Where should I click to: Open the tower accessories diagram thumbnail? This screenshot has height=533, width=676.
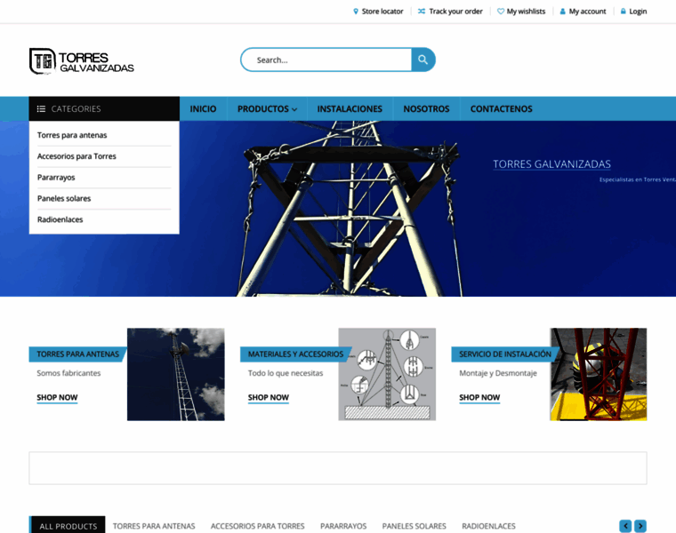pos(387,374)
